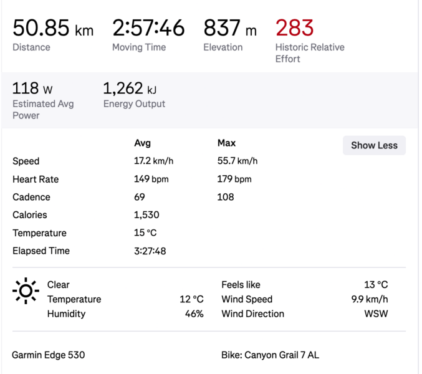Click the 1,530 calories value
The image size is (422, 374).
coord(146,215)
